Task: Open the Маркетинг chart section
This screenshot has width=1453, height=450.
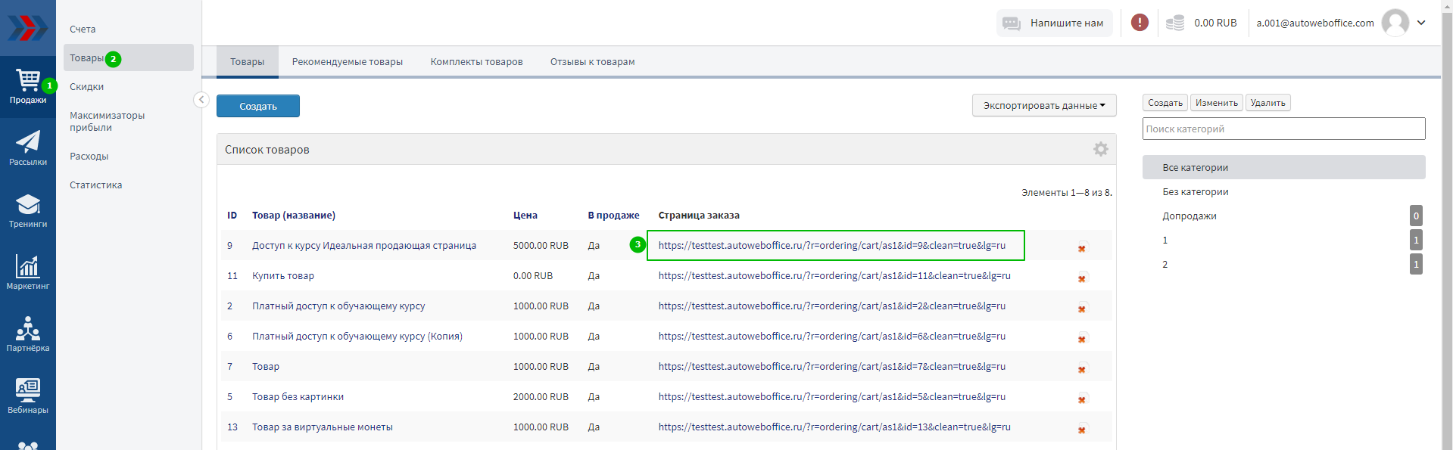Action: click(x=28, y=272)
